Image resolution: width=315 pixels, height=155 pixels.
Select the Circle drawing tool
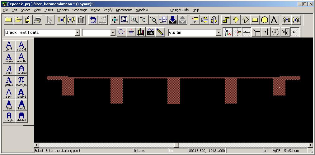[265, 20]
